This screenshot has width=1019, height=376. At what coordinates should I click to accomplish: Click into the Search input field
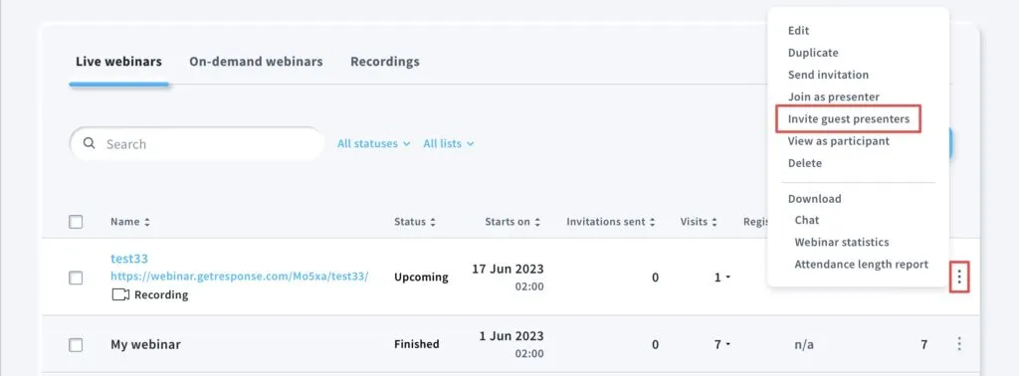197,143
